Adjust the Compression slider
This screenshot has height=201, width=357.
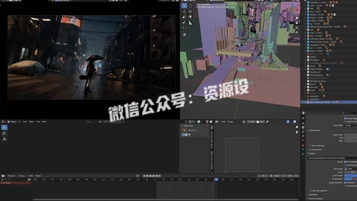click(x=351, y=179)
